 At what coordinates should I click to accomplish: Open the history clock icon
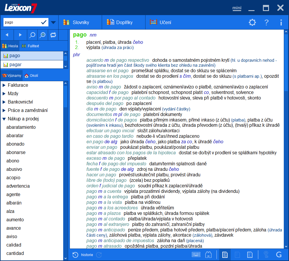pyautogui.click(x=75, y=255)
